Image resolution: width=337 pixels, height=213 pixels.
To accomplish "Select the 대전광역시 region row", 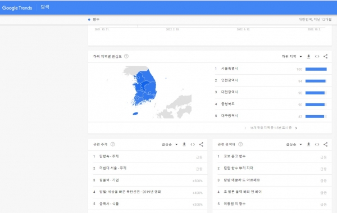I will tap(273, 93).
